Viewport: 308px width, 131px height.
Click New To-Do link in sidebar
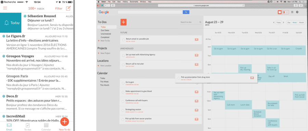104,41
